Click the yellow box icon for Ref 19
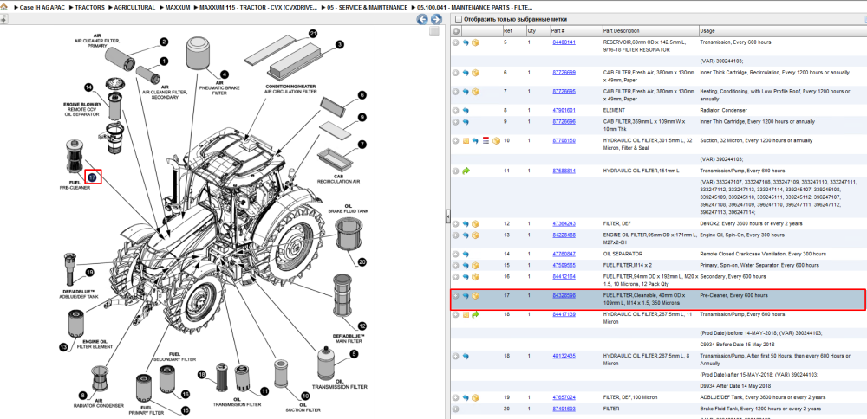This screenshot has height=419, width=867. pos(475,397)
